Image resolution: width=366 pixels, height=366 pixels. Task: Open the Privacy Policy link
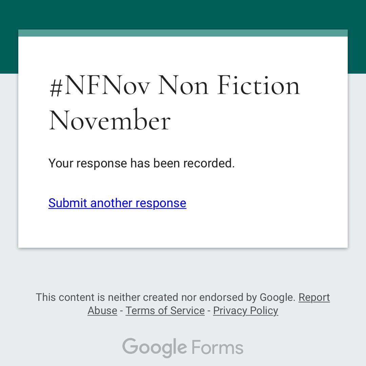point(245,310)
